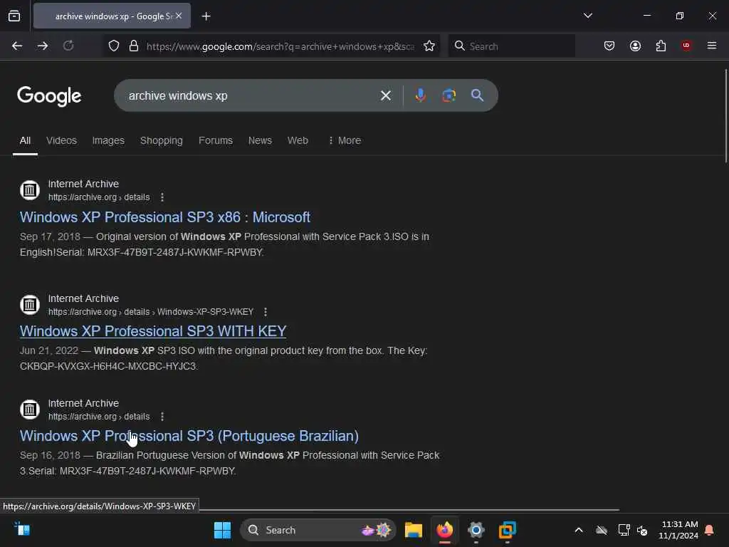Switch to the Images tab

click(x=108, y=140)
